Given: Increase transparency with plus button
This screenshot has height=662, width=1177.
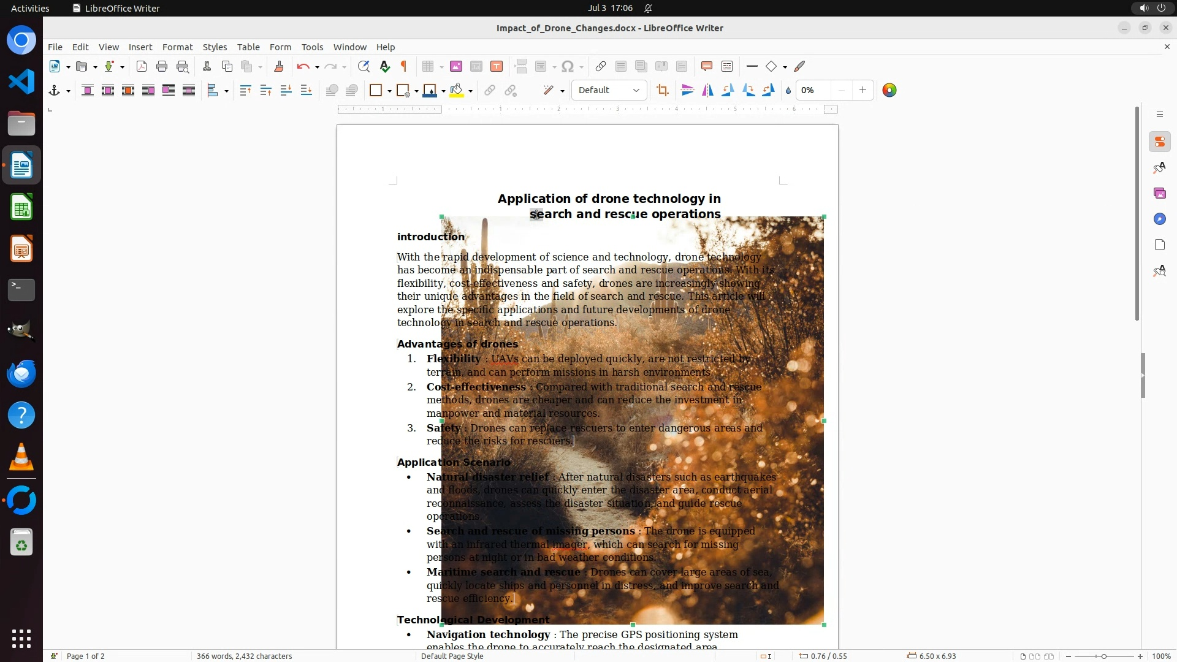Looking at the screenshot, I should (863, 91).
